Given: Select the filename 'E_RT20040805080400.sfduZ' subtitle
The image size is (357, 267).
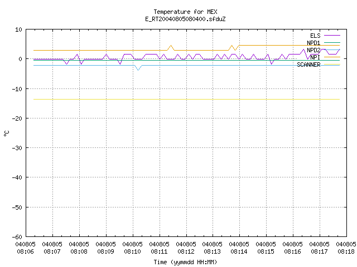Looking at the screenshot, I should 185,19.
